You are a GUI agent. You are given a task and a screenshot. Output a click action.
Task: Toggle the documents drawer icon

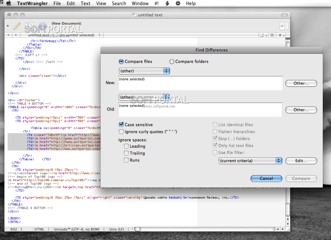pos(284,26)
